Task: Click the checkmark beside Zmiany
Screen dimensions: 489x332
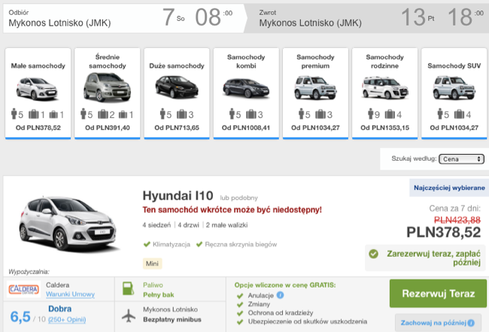Action: click(239, 305)
